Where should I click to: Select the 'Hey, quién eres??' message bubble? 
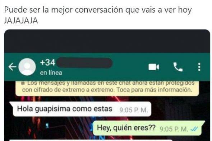tap(149, 128)
